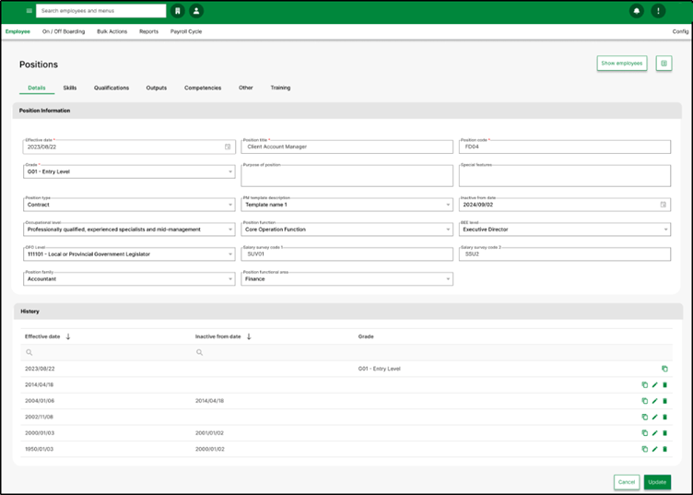693x495 pixels.
Task: Open the Competencies tab
Action: click(x=203, y=88)
